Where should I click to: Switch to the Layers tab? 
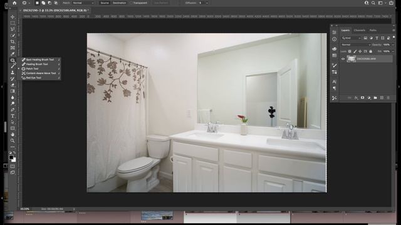(x=345, y=31)
